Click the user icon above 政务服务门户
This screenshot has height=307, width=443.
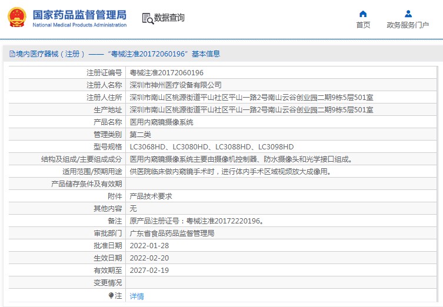coord(408,14)
